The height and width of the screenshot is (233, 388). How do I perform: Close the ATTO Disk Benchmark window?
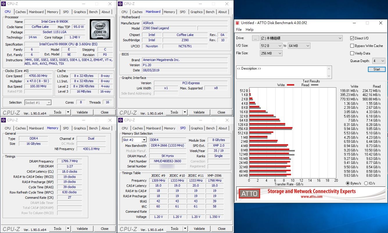[x=381, y=23]
